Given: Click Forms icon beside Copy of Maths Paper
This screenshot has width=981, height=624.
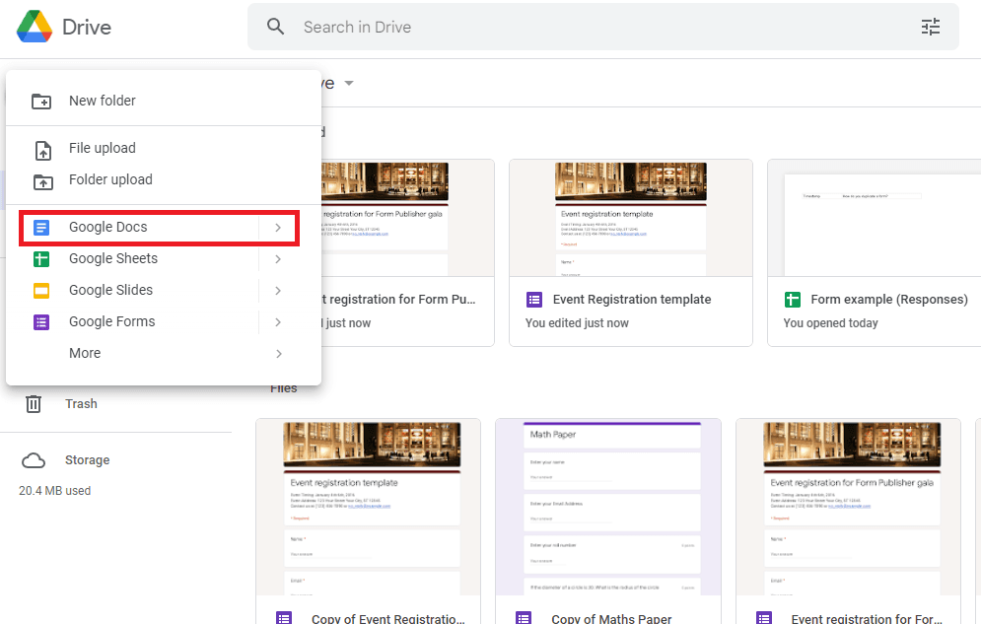Looking at the screenshot, I should (524, 618).
